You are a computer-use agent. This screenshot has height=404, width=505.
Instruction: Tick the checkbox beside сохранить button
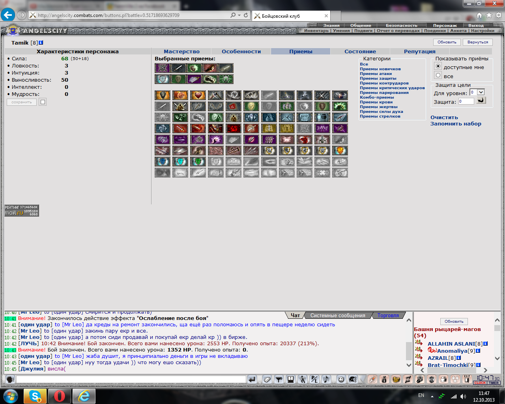point(43,102)
